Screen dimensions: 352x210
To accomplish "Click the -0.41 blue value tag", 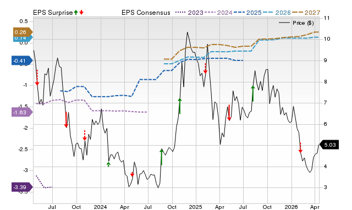I will [22, 60].
